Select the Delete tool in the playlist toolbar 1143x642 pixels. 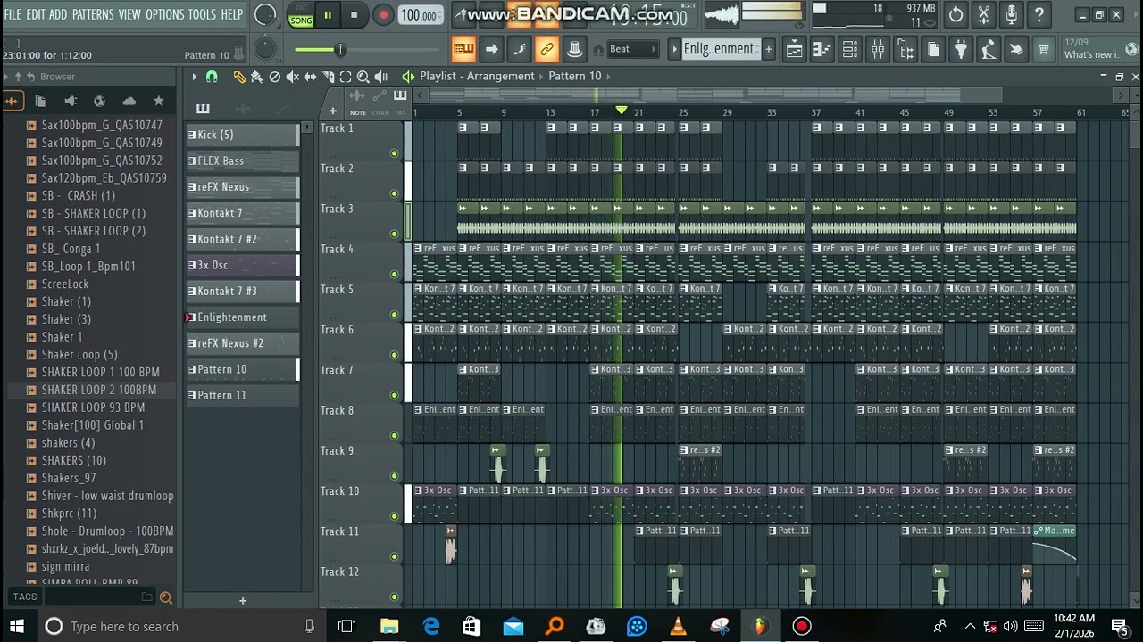[x=274, y=77]
